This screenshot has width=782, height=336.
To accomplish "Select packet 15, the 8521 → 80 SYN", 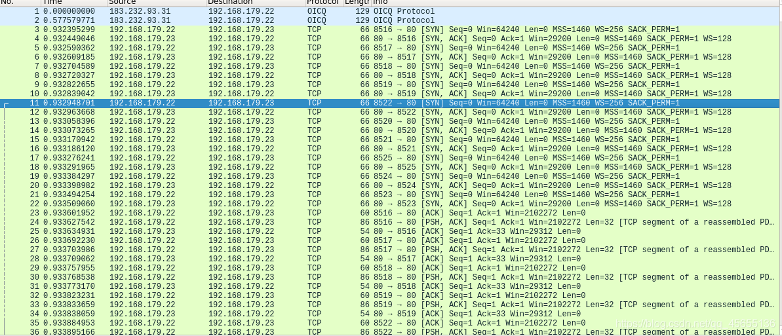I will click(391, 140).
